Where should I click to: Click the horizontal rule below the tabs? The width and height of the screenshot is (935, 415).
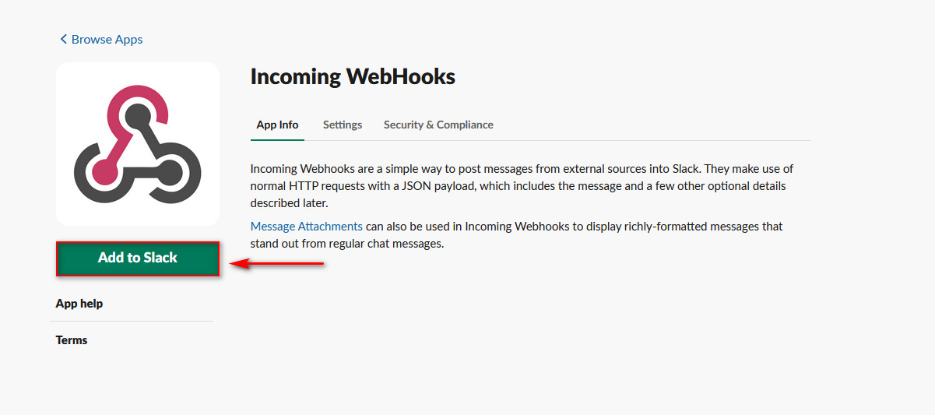(531, 140)
